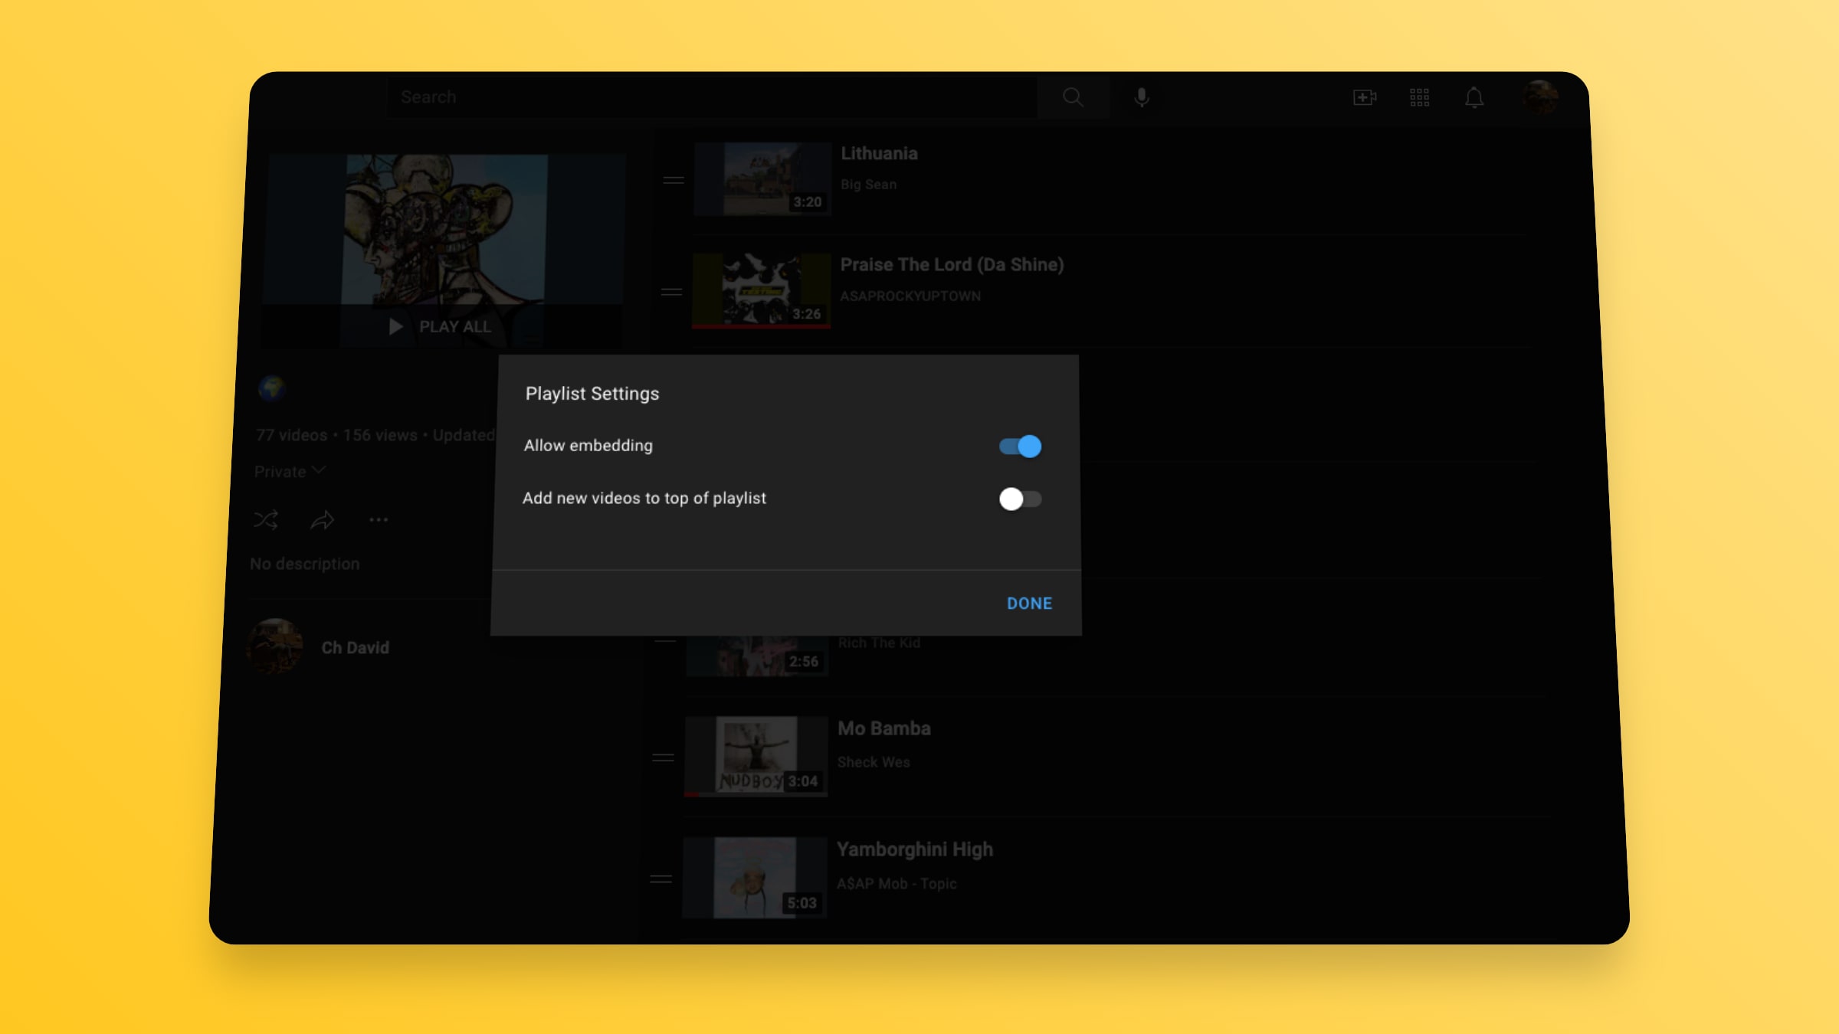
Task: Expand the Private visibility dropdown
Action: click(x=290, y=471)
